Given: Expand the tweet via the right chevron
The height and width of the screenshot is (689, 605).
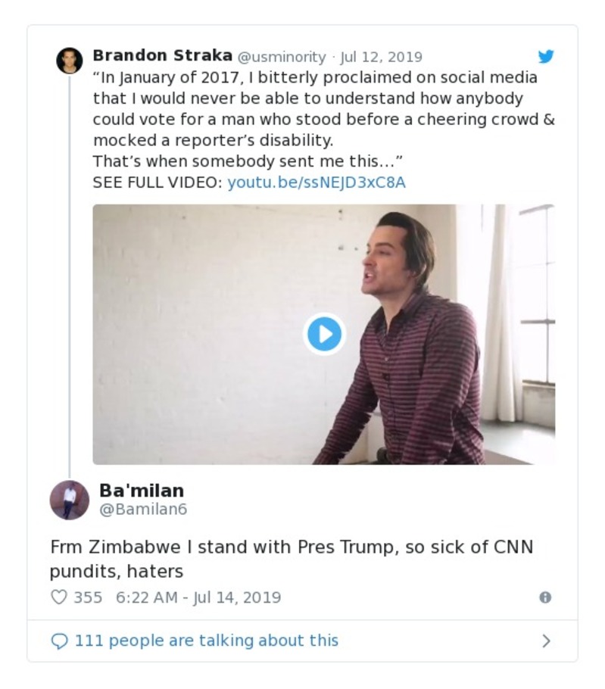Looking at the screenshot, I should point(547,640).
